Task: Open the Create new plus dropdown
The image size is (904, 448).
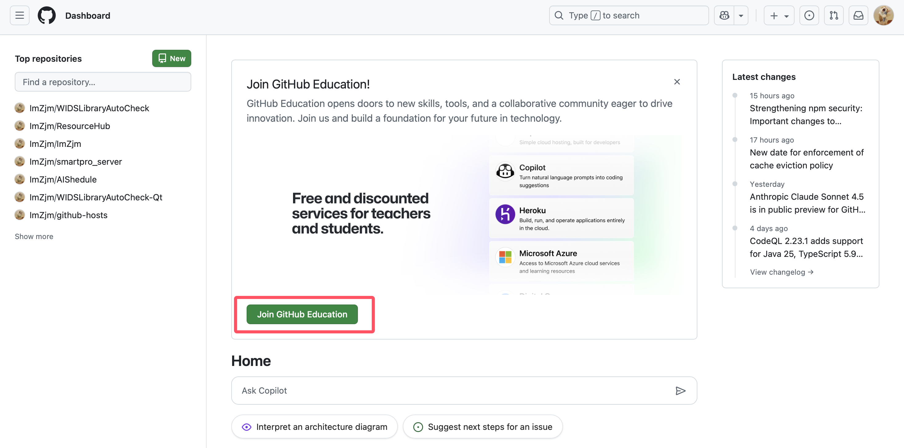Action: [x=779, y=15]
